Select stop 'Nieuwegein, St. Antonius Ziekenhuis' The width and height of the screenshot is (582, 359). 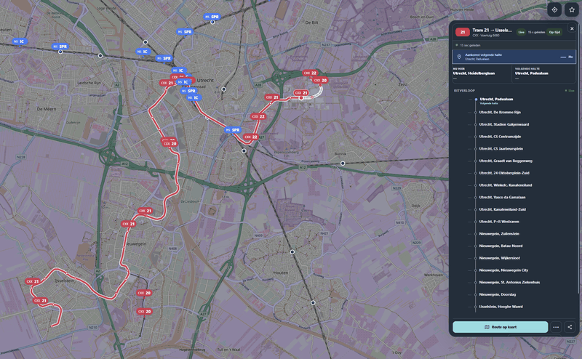tap(509, 283)
